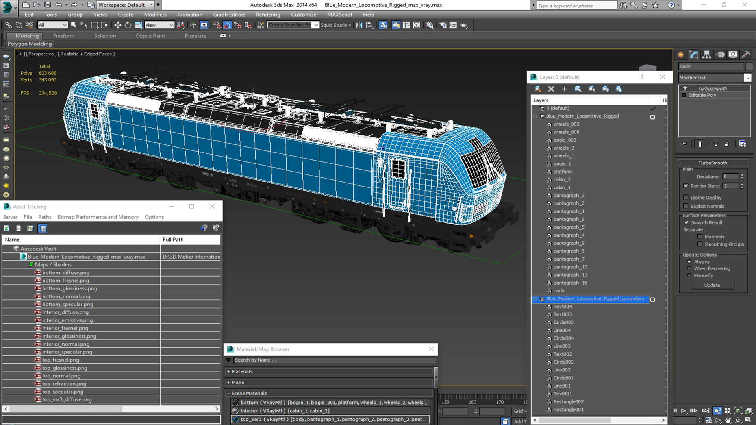This screenshot has width=756, height=425.
Task: Collapse the Blue_Modern_Locomotive_Rigged layer tree
Action: tap(535, 116)
